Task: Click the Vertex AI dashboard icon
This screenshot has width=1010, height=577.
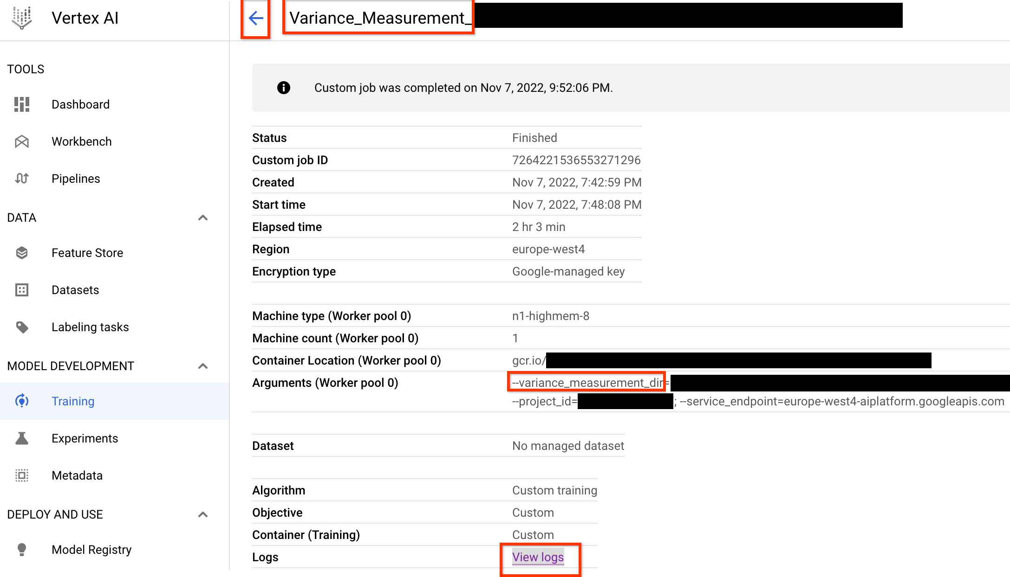Action: click(x=24, y=104)
